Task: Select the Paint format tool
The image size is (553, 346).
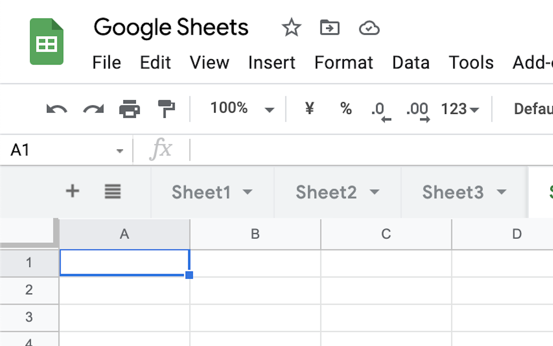Action: (166, 109)
